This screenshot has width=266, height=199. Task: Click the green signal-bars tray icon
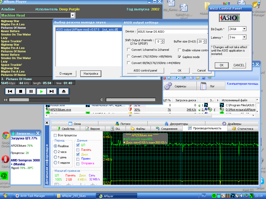click(x=251, y=196)
